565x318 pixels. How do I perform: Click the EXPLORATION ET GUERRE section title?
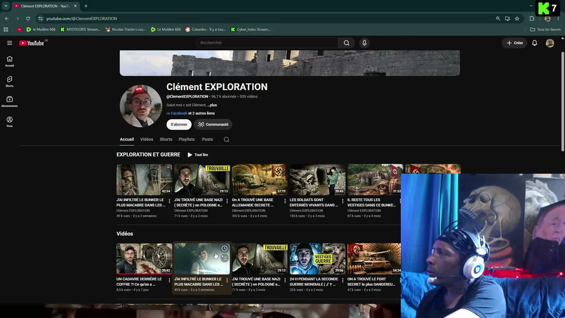point(148,155)
